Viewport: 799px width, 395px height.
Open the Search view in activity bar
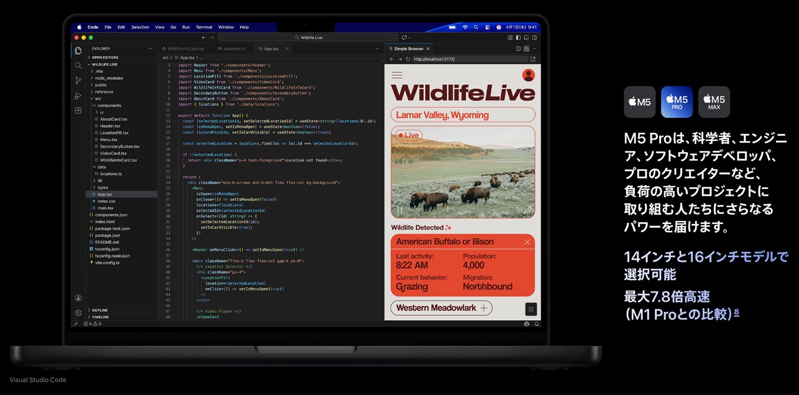pos(78,66)
